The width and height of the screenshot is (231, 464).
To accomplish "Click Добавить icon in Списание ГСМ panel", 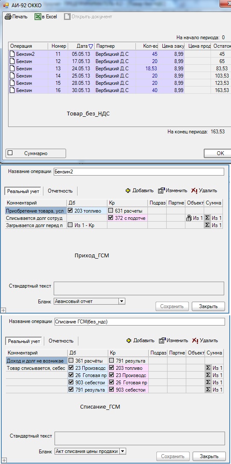I will 129,340.
